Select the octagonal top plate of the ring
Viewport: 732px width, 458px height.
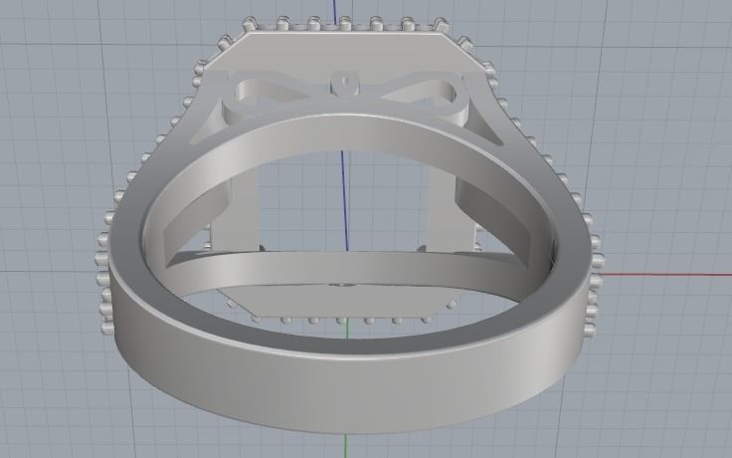pos(345,53)
